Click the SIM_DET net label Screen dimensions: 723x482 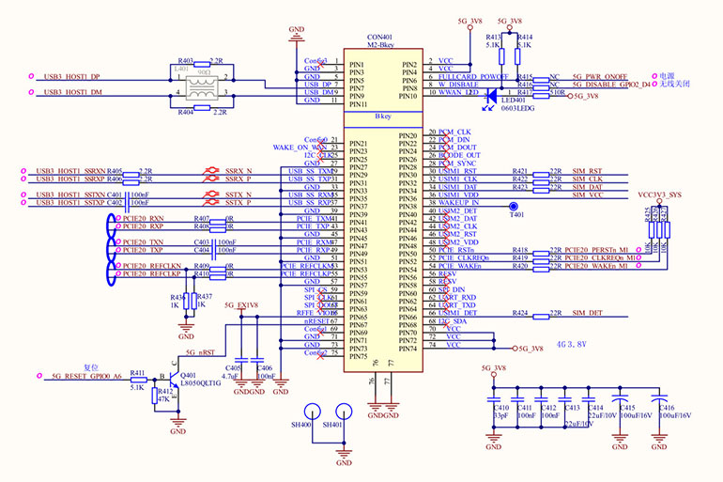[586, 312]
